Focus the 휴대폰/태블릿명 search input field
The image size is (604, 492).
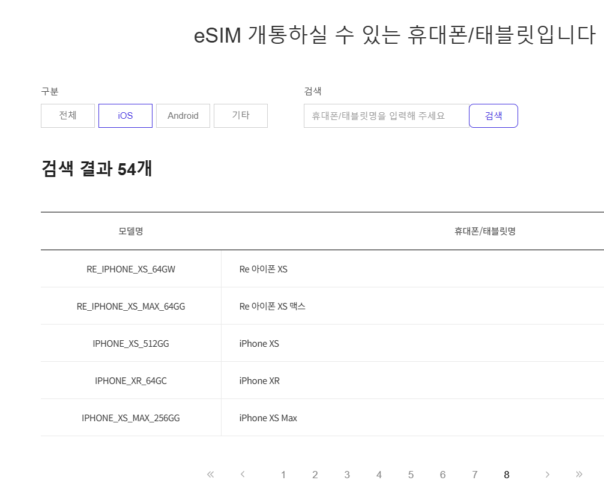coord(387,115)
